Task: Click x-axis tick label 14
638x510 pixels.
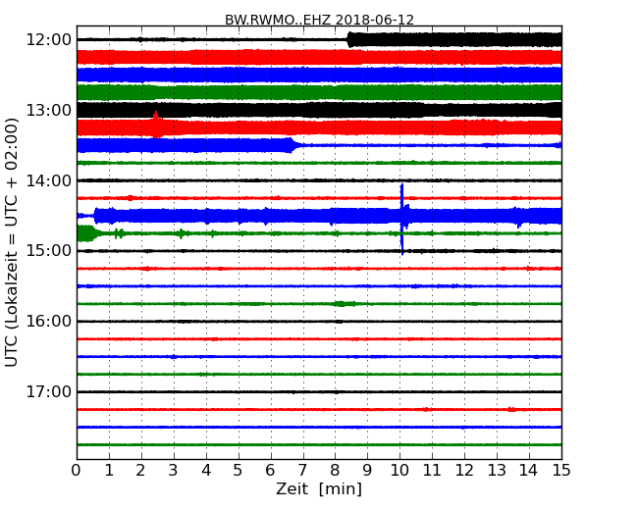Action: (x=528, y=471)
